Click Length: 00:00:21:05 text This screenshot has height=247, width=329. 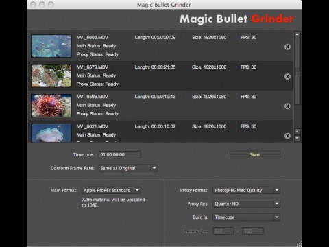pos(155,67)
